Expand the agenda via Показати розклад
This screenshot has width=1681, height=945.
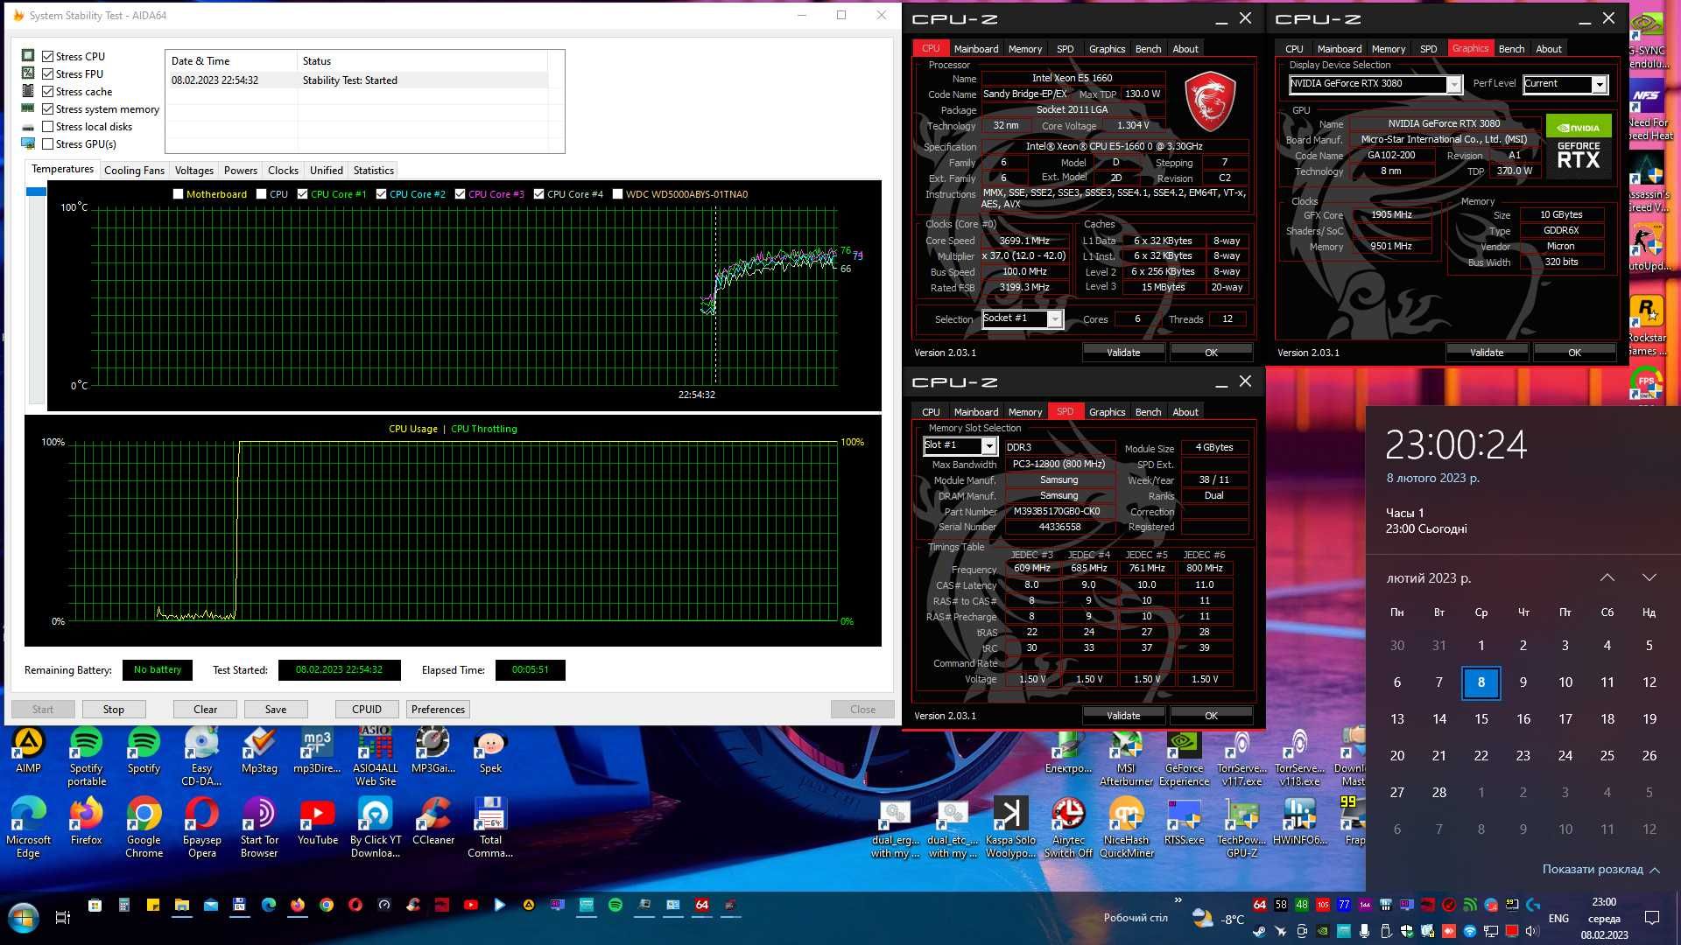[1601, 869]
